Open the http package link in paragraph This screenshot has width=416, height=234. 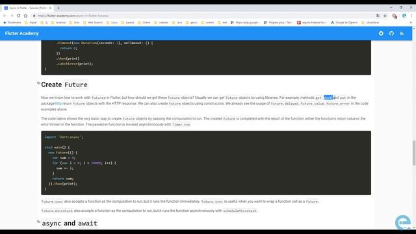pyautogui.click(x=58, y=103)
